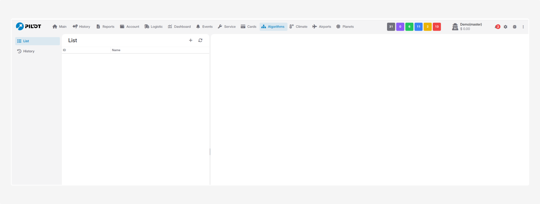This screenshot has width=540, height=204.
Task: Sort the list by Name column header
Action: pos(116,50)
